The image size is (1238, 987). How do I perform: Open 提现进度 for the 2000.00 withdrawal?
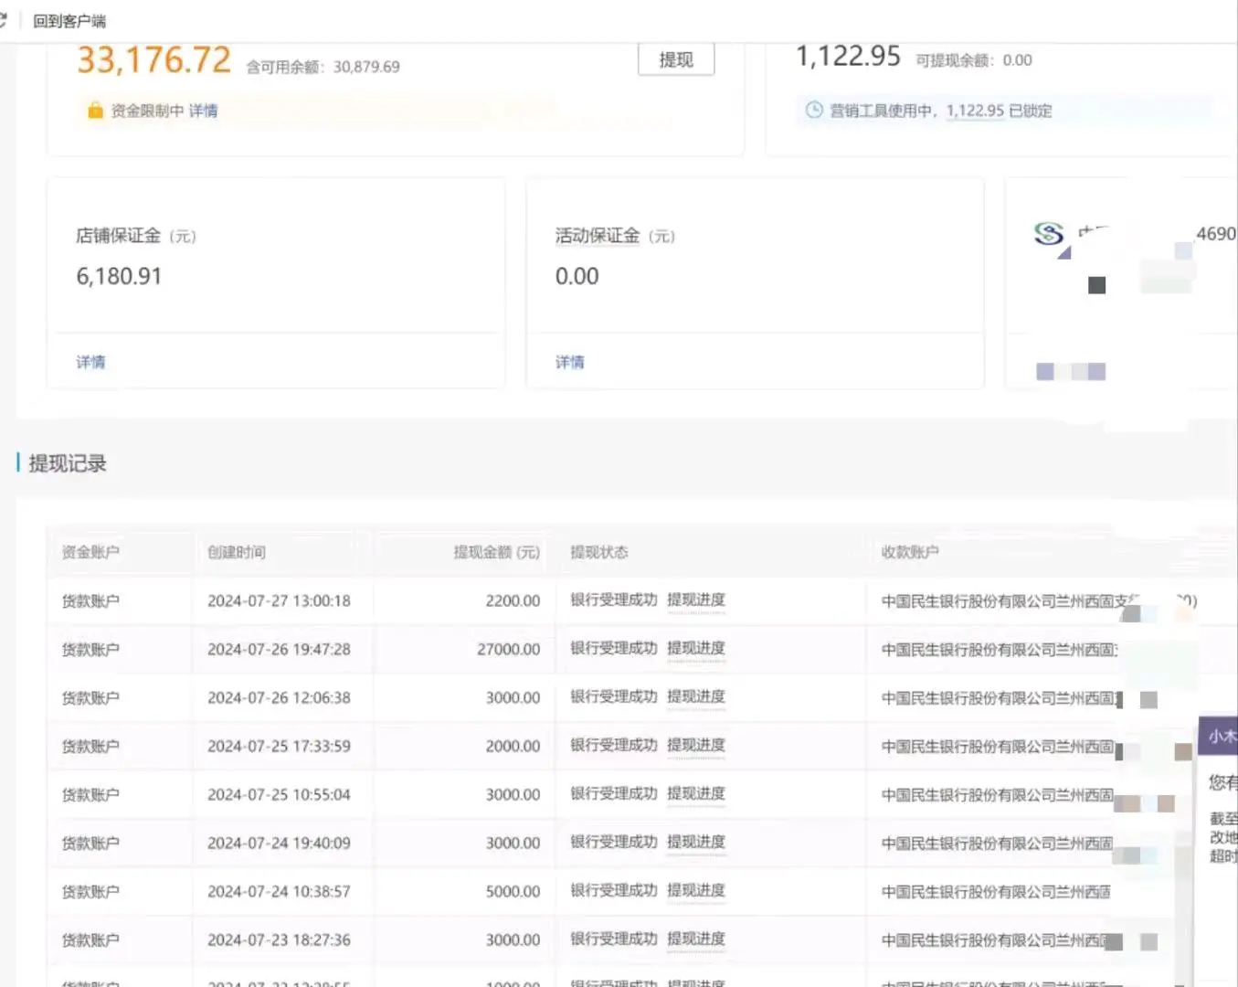[696, 745]
